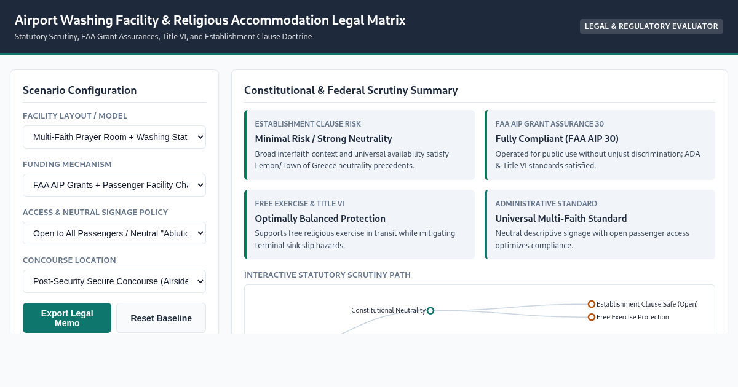Screen dimensions: 738x387
Task: Select the Free Exercise Protection node
Action: [x=592, y=317]
